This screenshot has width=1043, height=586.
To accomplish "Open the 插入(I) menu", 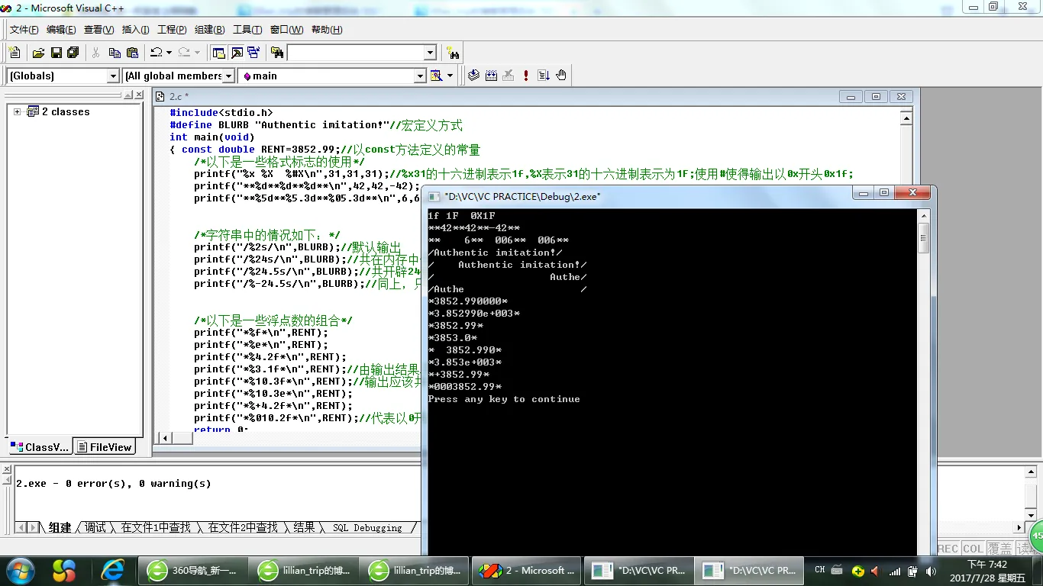I will pyautogui.click(x=135, y=30).
